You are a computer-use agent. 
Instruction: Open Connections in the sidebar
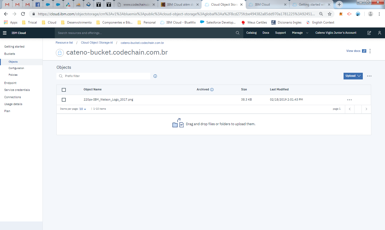[x=13, y=97]
